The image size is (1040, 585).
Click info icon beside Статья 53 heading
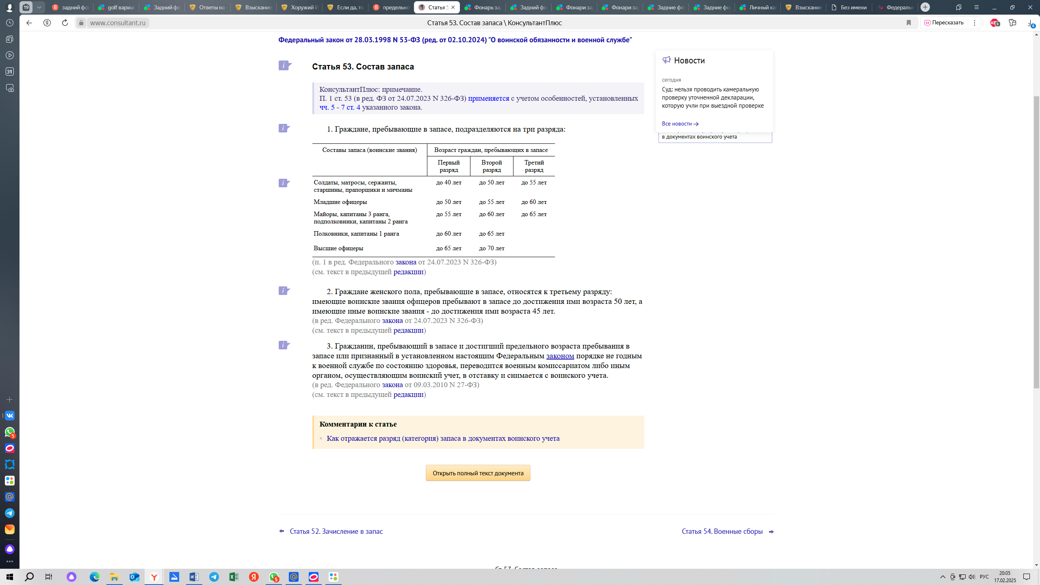[284, 65]
